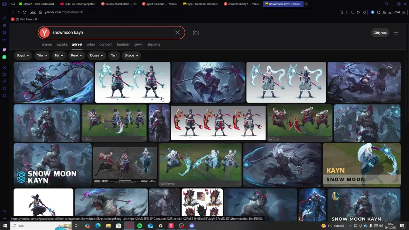
Task: Open weather widget 6°C Güneşli
Action: click(x=333, y=226)
